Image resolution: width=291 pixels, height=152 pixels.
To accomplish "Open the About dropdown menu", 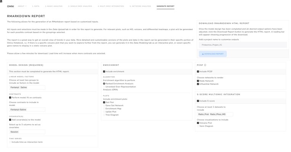I will (x=22, y=6).
